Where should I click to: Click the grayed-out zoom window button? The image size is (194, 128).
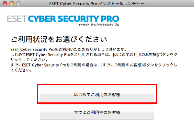(x=18, y=4)
